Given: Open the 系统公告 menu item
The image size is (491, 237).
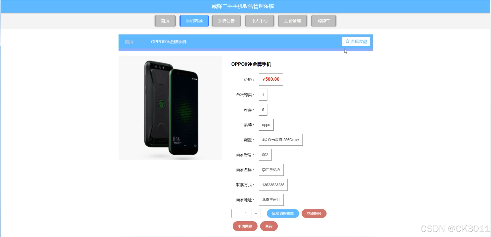Looking at the screenshot, I should point(226,21).
